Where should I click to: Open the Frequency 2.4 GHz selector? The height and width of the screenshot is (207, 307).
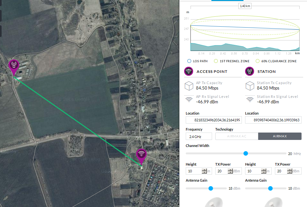click(199, 136)
